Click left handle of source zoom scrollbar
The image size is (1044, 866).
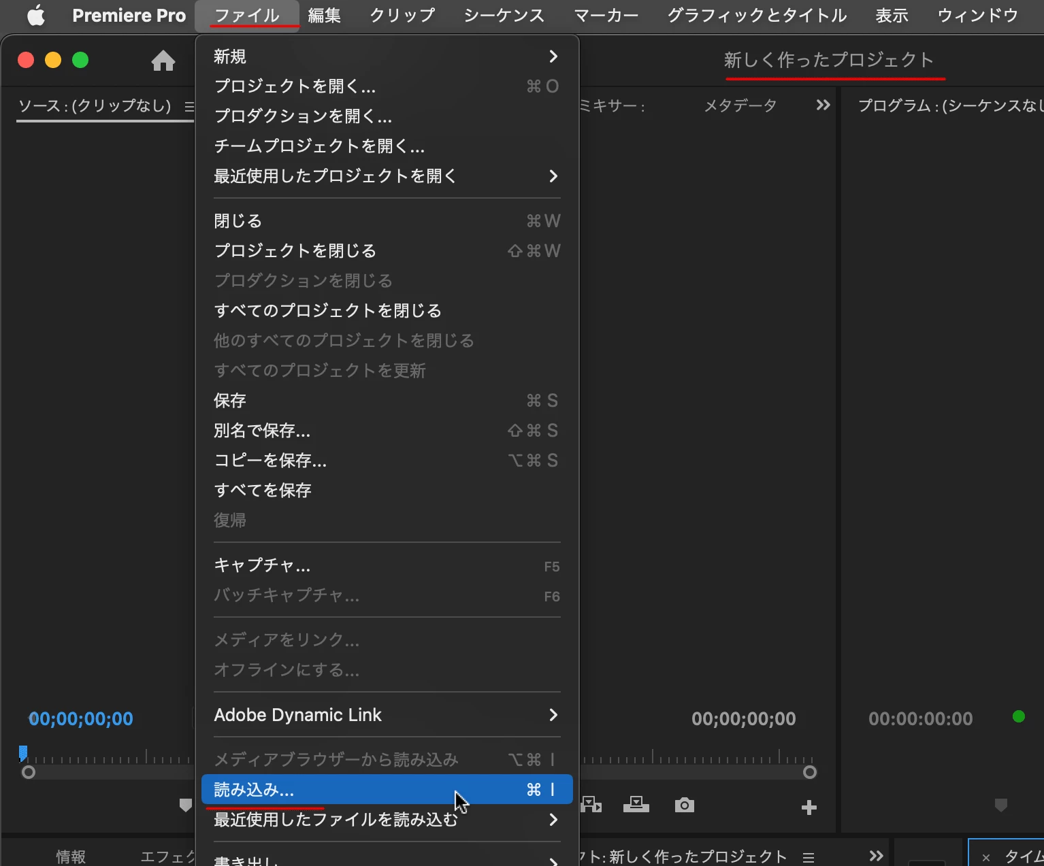pos(29,772)
